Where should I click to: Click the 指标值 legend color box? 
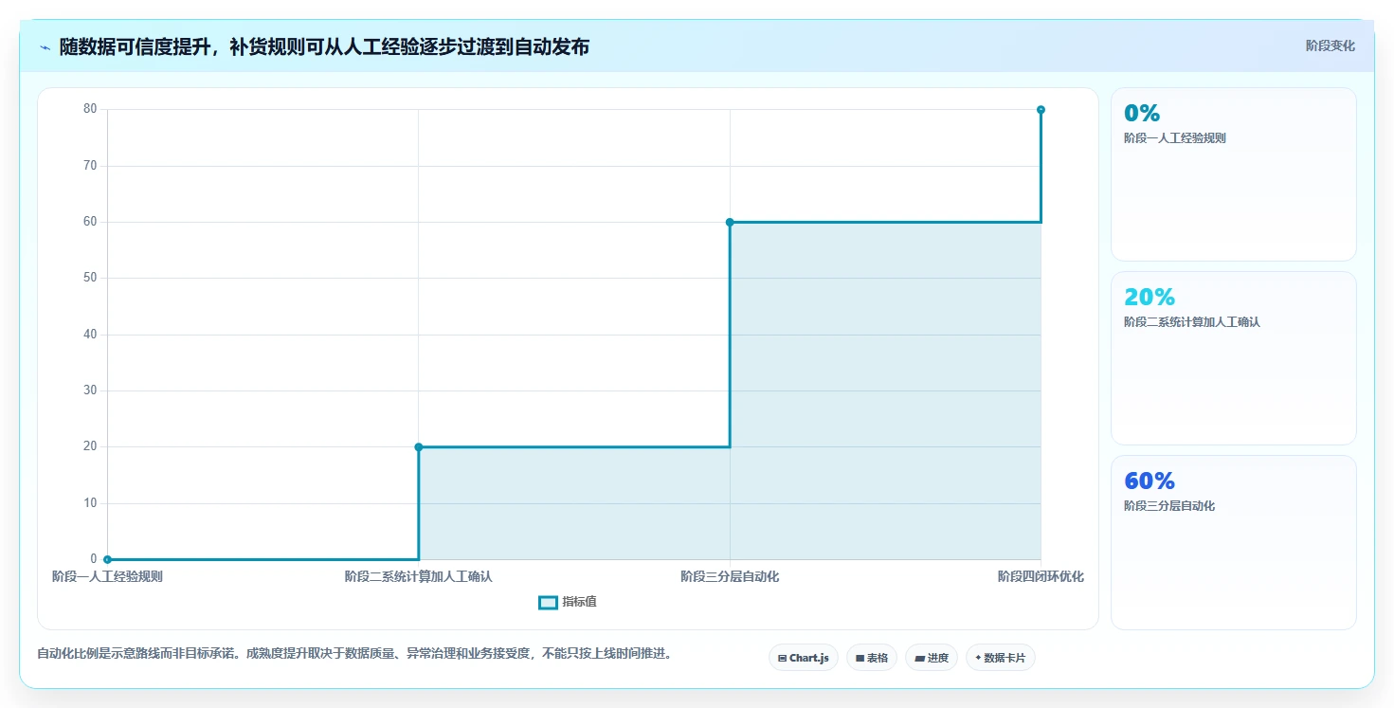coord(548,602)
